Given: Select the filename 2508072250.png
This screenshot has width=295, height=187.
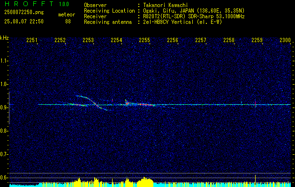Looking at the screenshot, I should 24,13.
